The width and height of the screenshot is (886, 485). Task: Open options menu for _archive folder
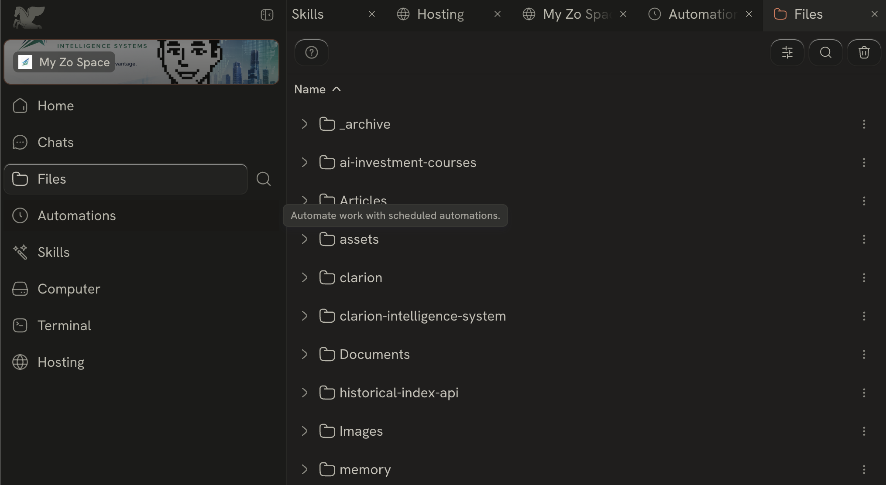(864, 124)
